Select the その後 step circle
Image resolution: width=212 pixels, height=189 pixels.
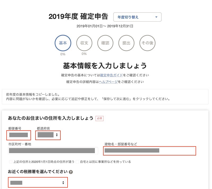pyautogui.click(x=147, y=43)
